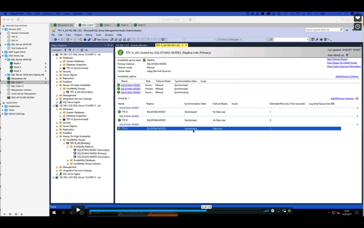The width and height of the screenshot is (364, 228).
Task: Click the Synchronization State column header in replica list
Action: 186,81
